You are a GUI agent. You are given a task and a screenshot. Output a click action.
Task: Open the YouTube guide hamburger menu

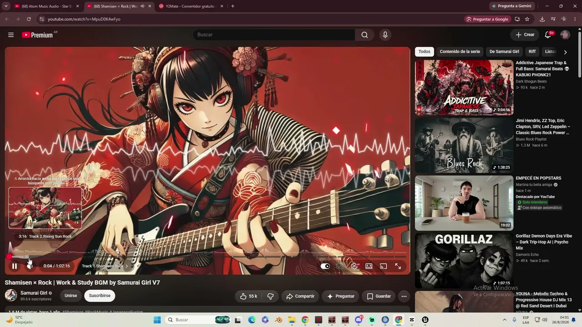pyautogui.click(x=11, y=35)
